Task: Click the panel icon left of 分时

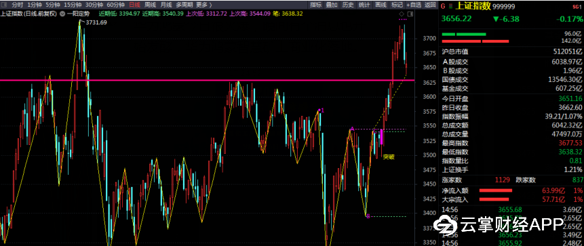Action: pyautogui.click(x=4, y=5)
